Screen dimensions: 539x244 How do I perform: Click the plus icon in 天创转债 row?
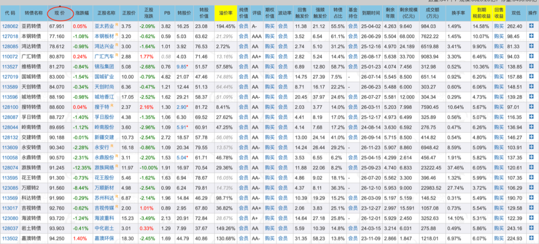pyautogui.click(x=532, y=87)
